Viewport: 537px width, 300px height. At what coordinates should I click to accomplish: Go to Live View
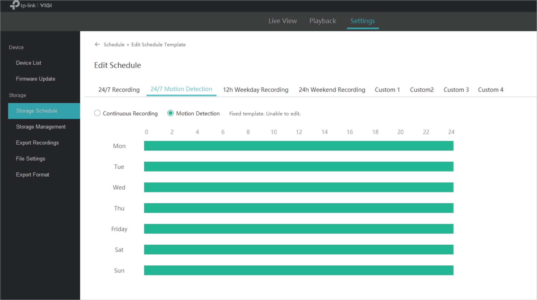coord(283,21)
